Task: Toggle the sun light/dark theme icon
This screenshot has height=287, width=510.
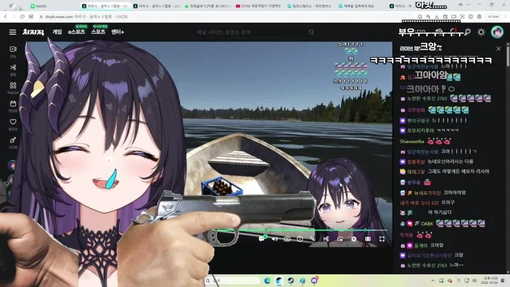Action: point(481,32)
